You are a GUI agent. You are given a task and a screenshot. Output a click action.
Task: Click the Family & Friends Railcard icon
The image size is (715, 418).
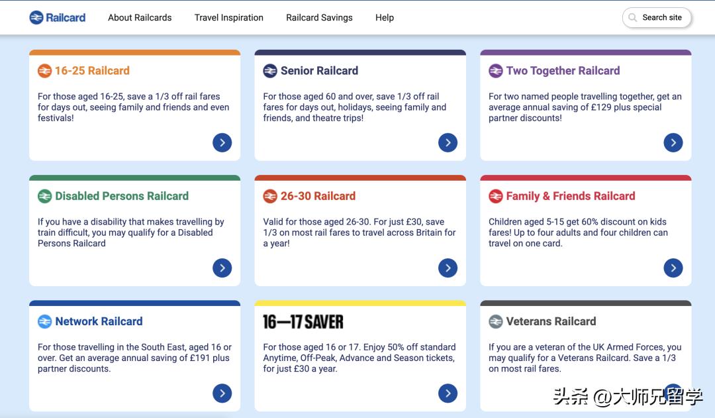496,196
